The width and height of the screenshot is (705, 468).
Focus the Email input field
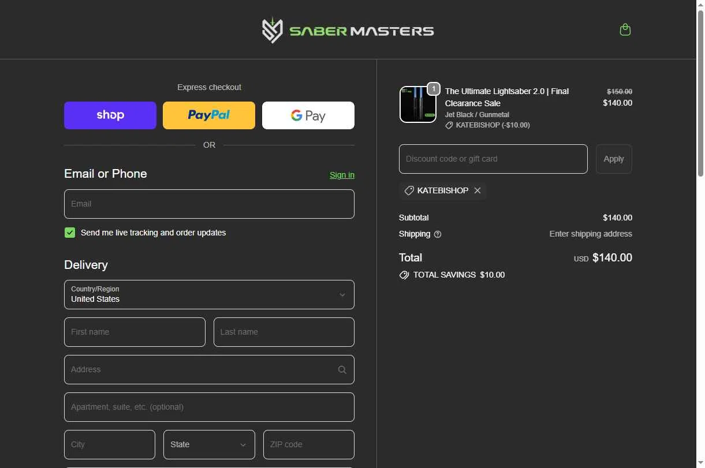tap(209, 204)
